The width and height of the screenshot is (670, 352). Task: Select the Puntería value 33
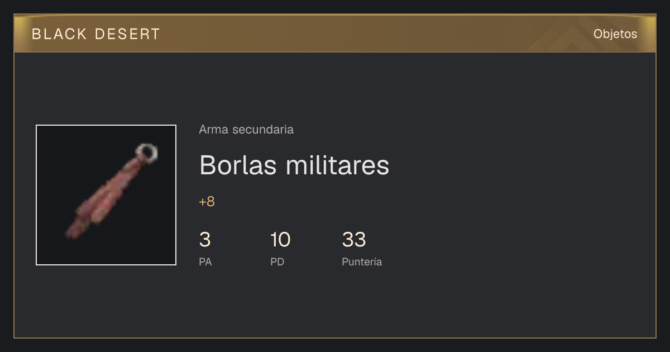(354, 240)
